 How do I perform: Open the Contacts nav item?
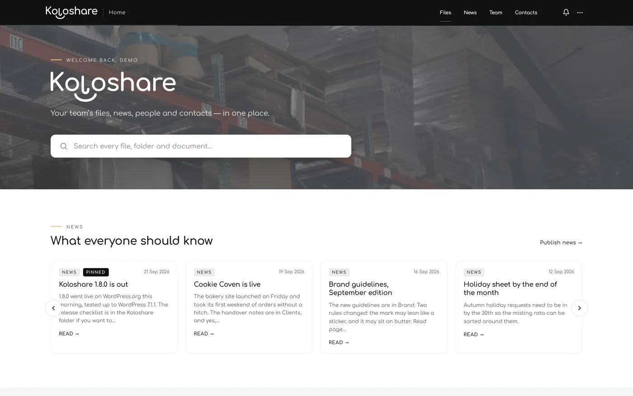click(526, 13)
